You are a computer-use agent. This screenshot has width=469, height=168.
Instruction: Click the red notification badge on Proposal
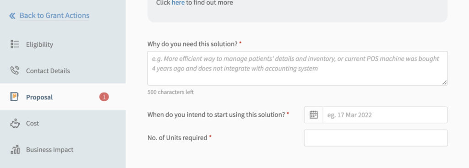[104, 97]
